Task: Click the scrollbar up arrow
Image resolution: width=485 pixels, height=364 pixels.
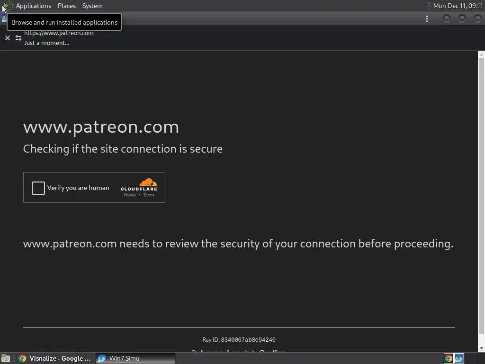Action: (x=481, y=55)
